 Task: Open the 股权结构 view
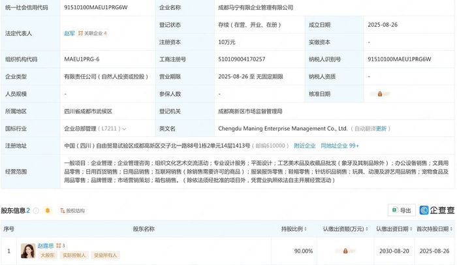(72, 210)
